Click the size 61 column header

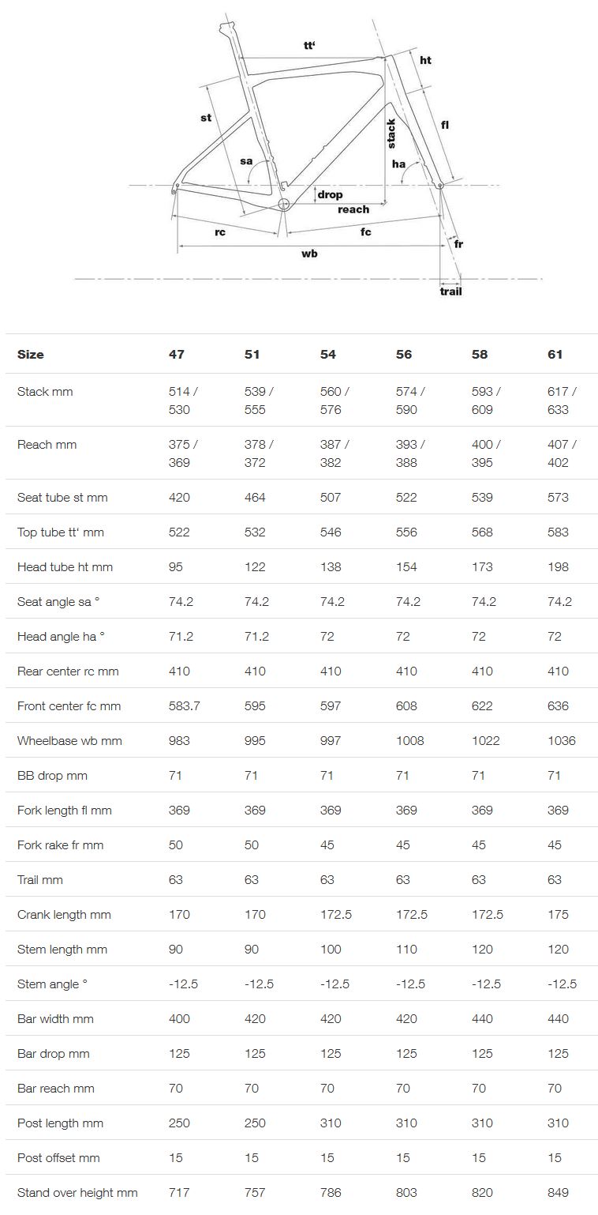555,355
